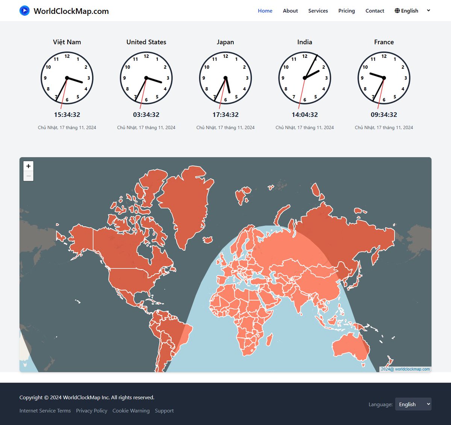Click the Việt Nam clock heading
The height and width of the screenshot is (425, 451).
pos(67,42)
